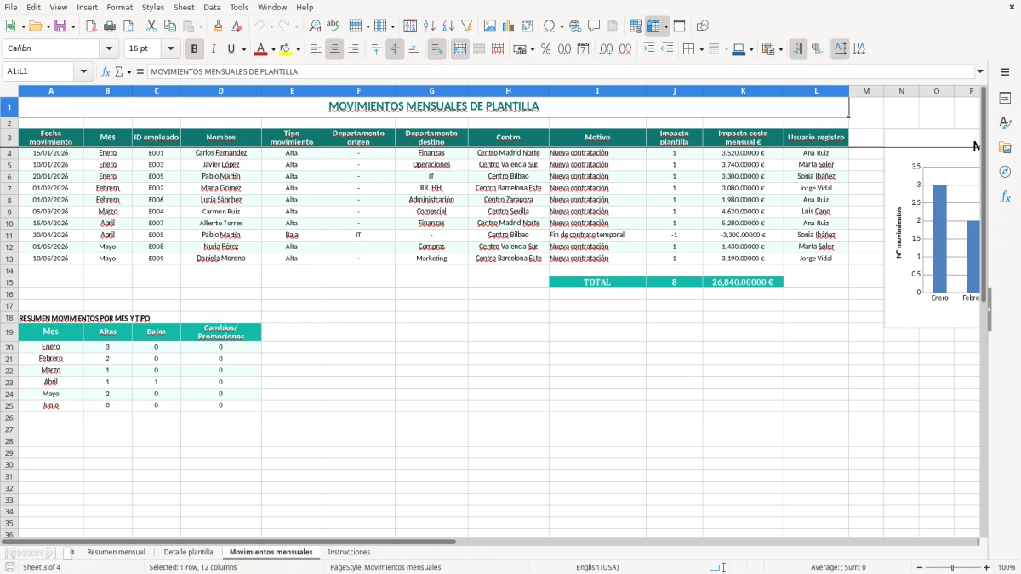Screen dimensions: 1021x574
Task: Open Print Preview toggle
Action: point(128,26)
